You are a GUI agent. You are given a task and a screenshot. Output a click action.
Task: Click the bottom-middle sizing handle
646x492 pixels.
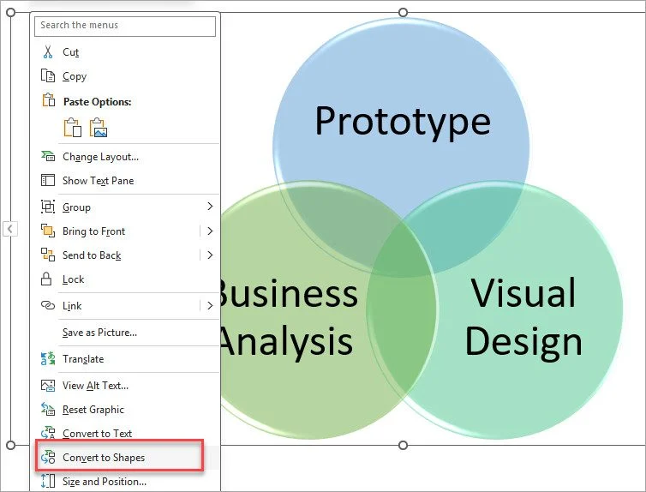pyautogui.click(x=403, y=445)
